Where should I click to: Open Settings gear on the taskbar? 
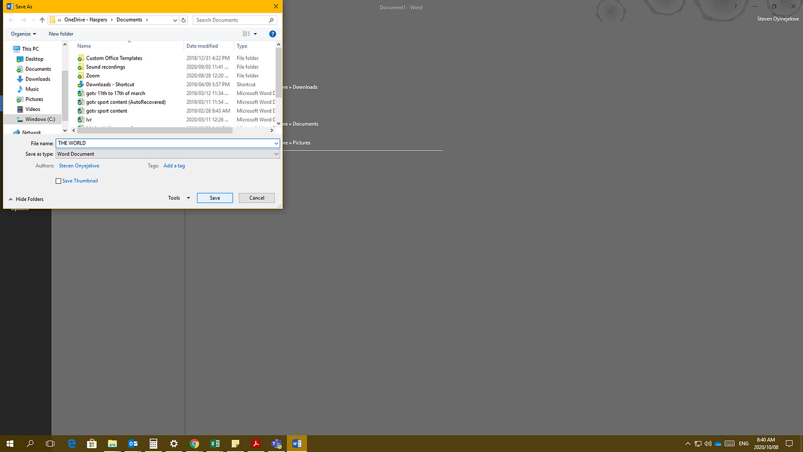coord(174,443)
